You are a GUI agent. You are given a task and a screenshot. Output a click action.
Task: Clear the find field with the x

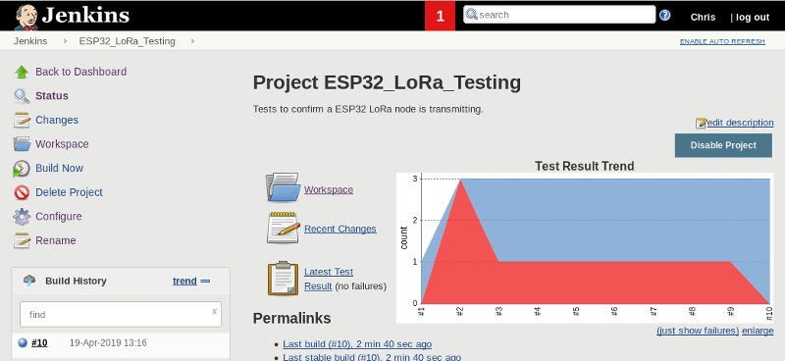point(214,311)
